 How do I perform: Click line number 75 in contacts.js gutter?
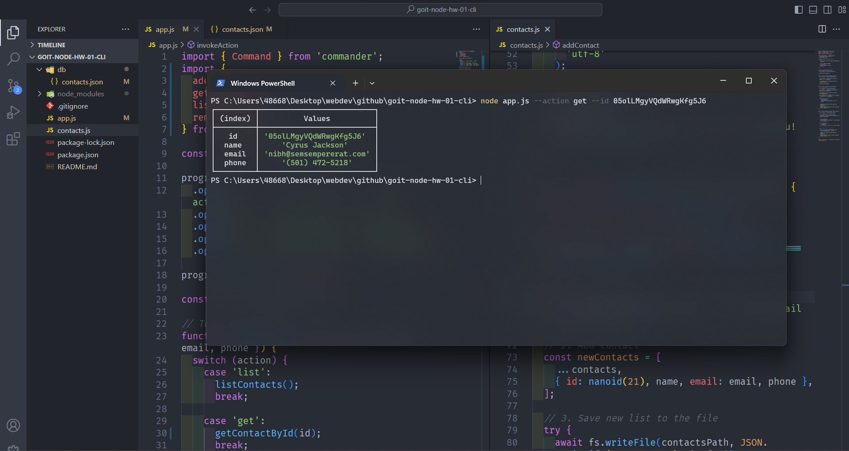tap(512, 382)
